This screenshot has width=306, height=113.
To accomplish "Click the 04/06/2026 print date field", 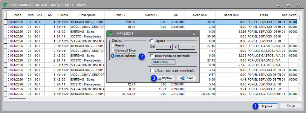I will (163, 62).
